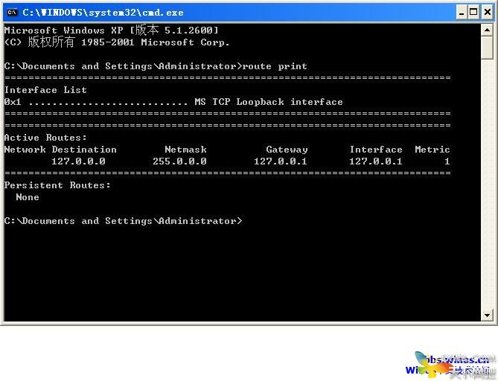Click the destination value 127.0.0.0

point(78,161)
